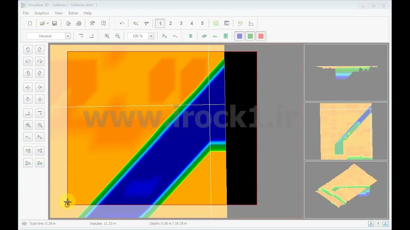The height and width of the screenshot is (230, 410).
Task: Open preferences with the hammer and wrench icon
Action: pyautogui.click(x=92, y=23)
